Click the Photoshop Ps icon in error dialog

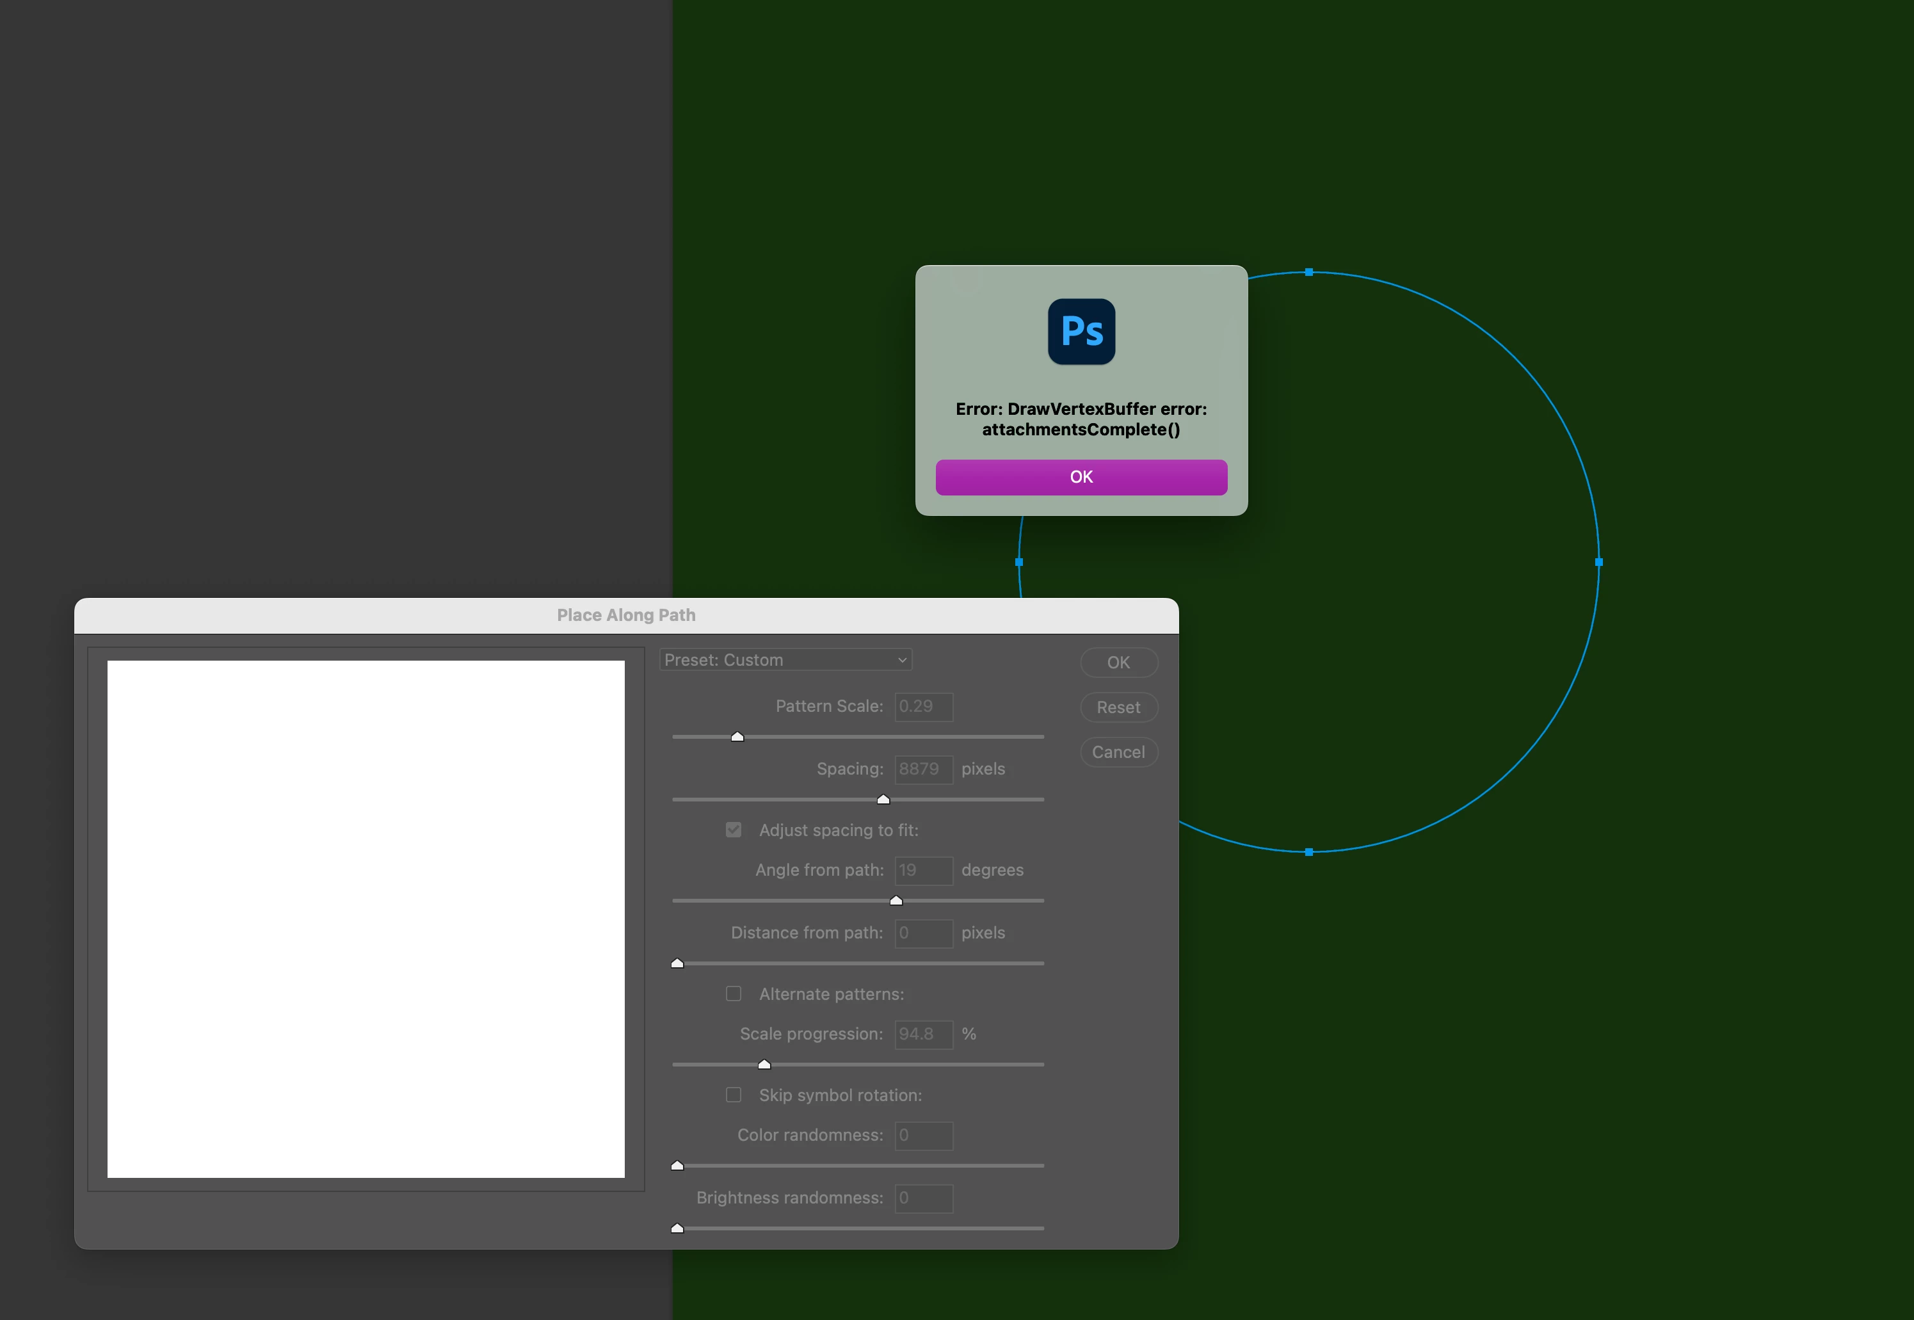(1081, 332)
